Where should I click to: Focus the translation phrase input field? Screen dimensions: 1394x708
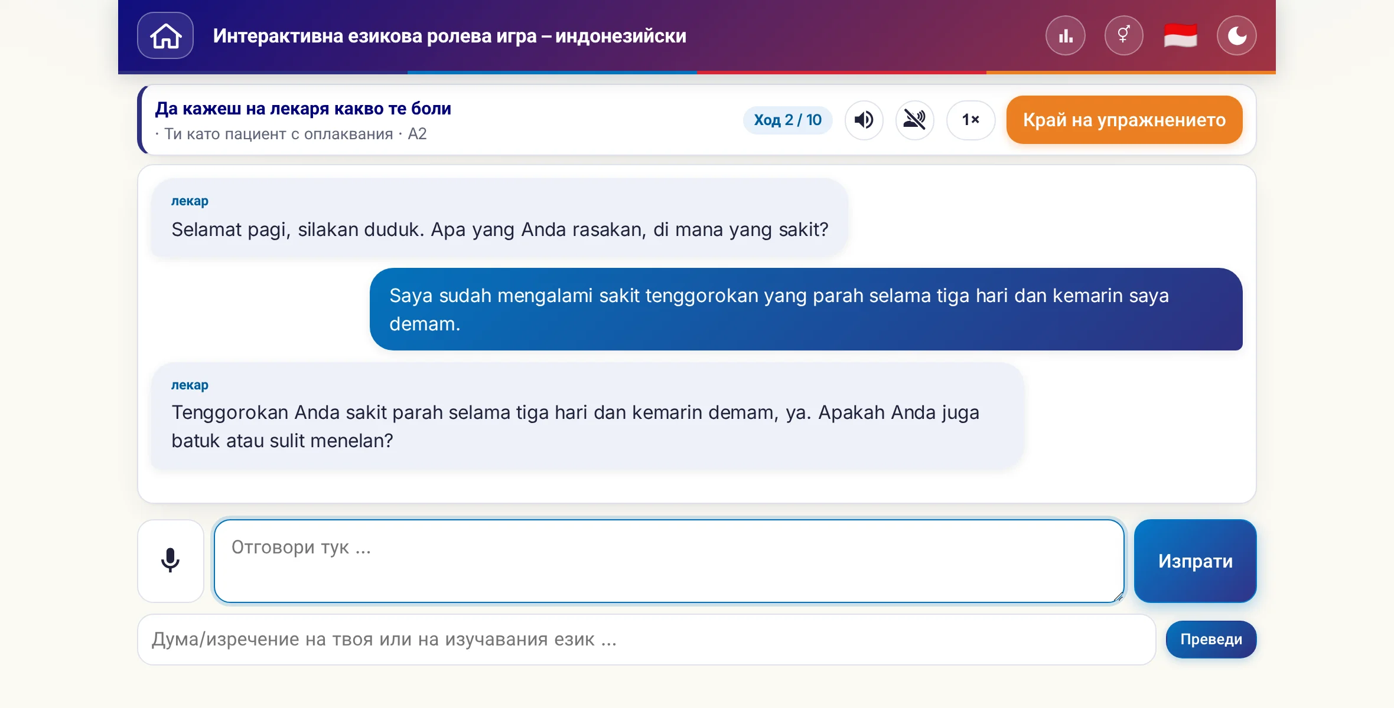point(647,640)
